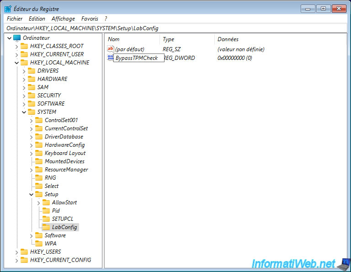351x272 pixels.
Task: Click the DriverDatabase folder icon
Action: tap(39, 137)
